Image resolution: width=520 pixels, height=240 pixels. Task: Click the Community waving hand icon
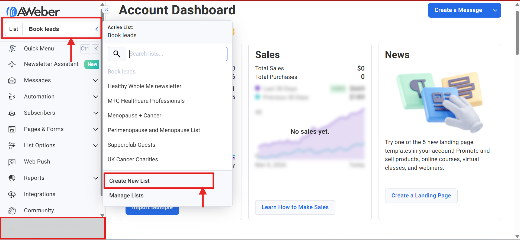pos(12,210)
